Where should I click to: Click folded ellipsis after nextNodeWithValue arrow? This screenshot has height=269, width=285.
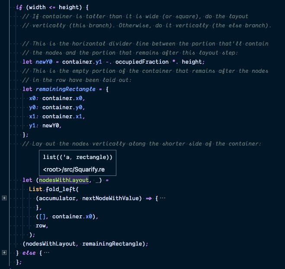click(x=163, y=198)
